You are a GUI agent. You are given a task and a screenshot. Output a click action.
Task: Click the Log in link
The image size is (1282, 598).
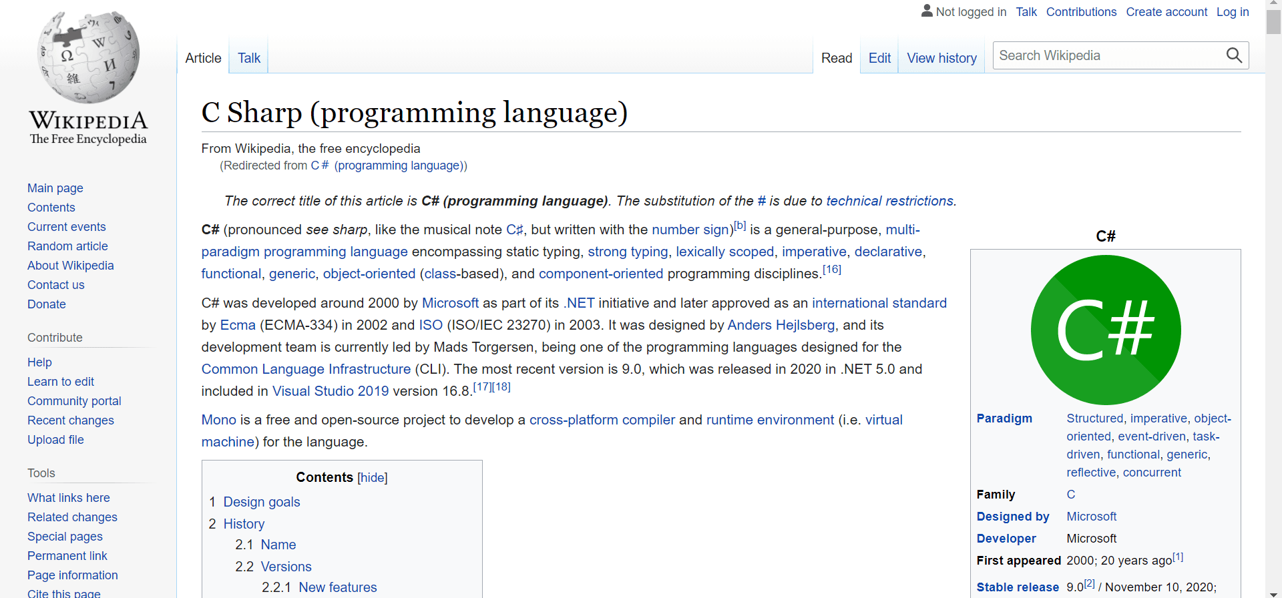[x=1233, y=12]
